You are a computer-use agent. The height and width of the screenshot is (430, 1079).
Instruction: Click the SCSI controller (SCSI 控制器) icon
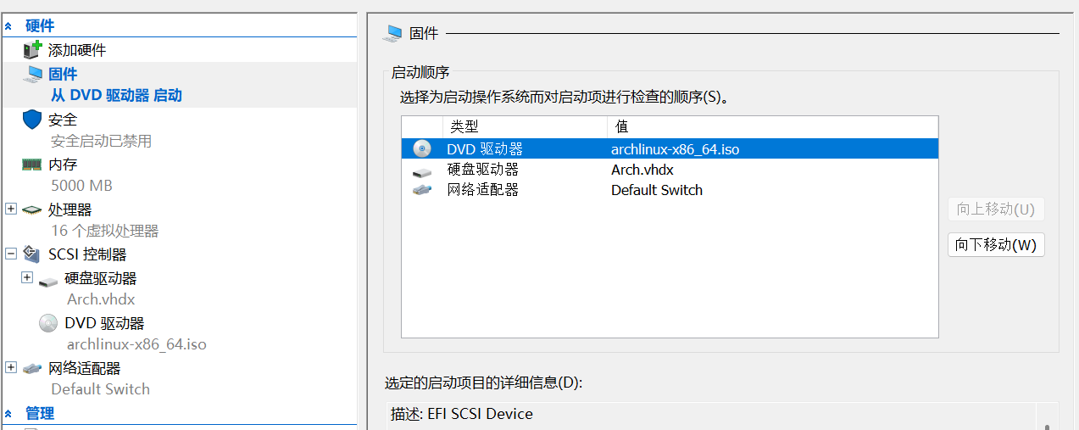coord(32,254)
